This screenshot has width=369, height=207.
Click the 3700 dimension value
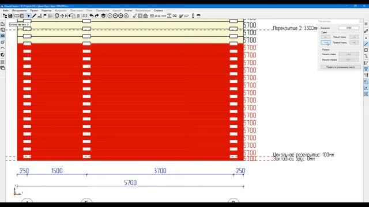coord(160,171)
